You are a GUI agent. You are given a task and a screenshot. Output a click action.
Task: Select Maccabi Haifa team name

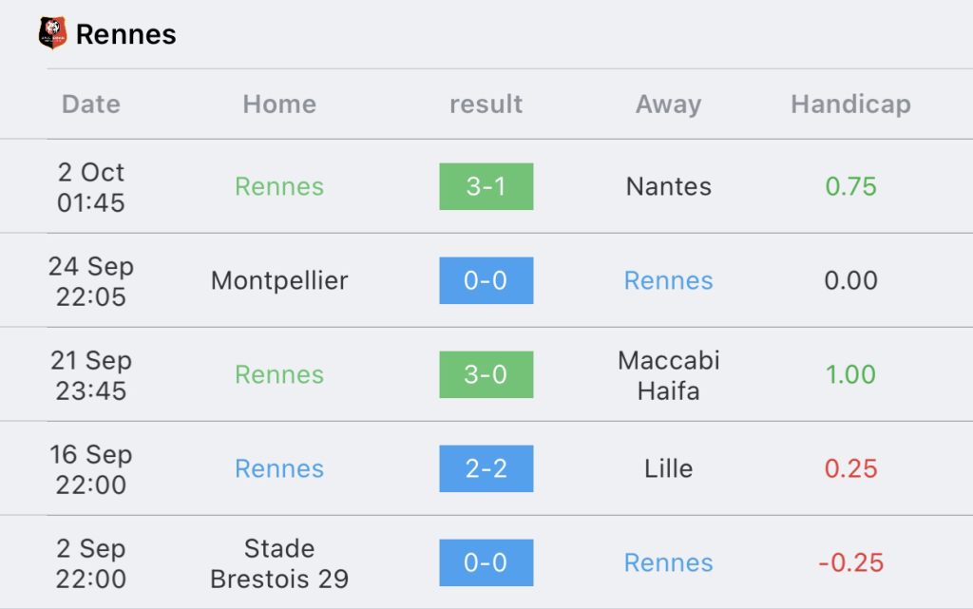click(668, 375)
